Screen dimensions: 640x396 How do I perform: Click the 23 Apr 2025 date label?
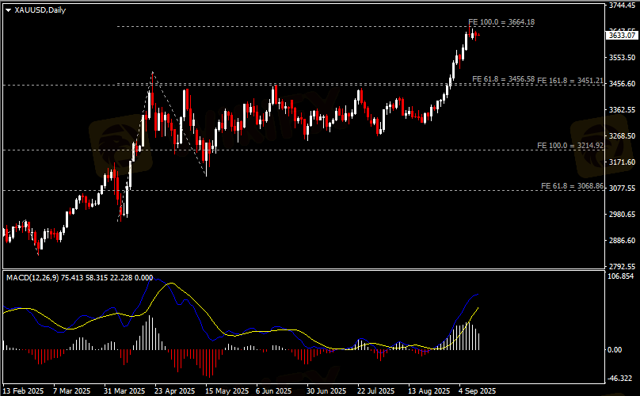[175, 391]
